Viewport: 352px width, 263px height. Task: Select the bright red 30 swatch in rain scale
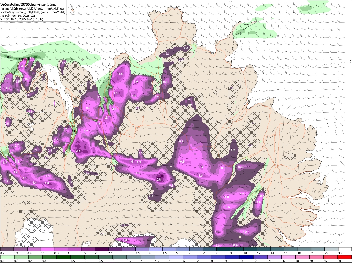tap(345, 257)
